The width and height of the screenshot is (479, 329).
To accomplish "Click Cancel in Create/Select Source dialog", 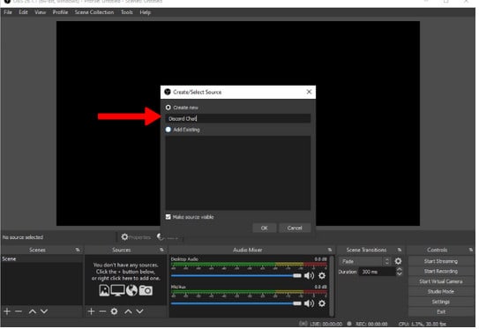I will click(295, 228).
